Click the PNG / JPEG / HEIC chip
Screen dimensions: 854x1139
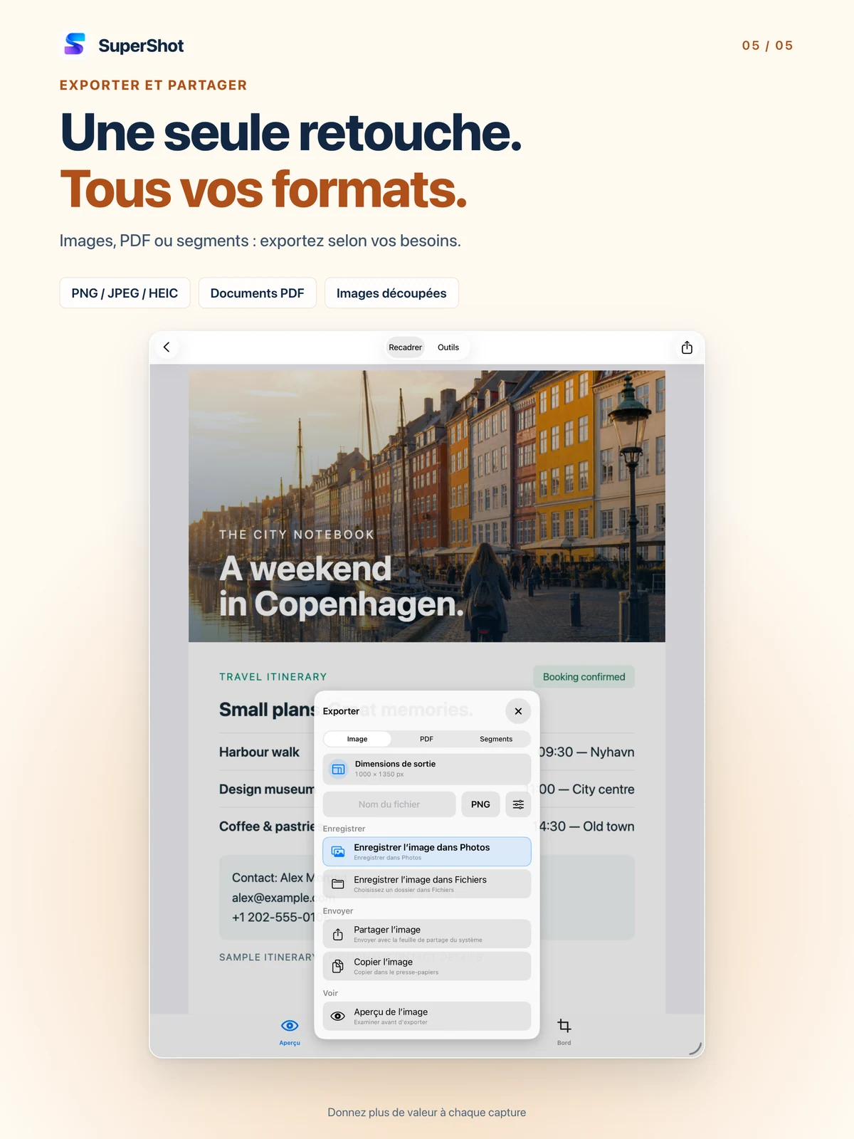tap(125, 293)
